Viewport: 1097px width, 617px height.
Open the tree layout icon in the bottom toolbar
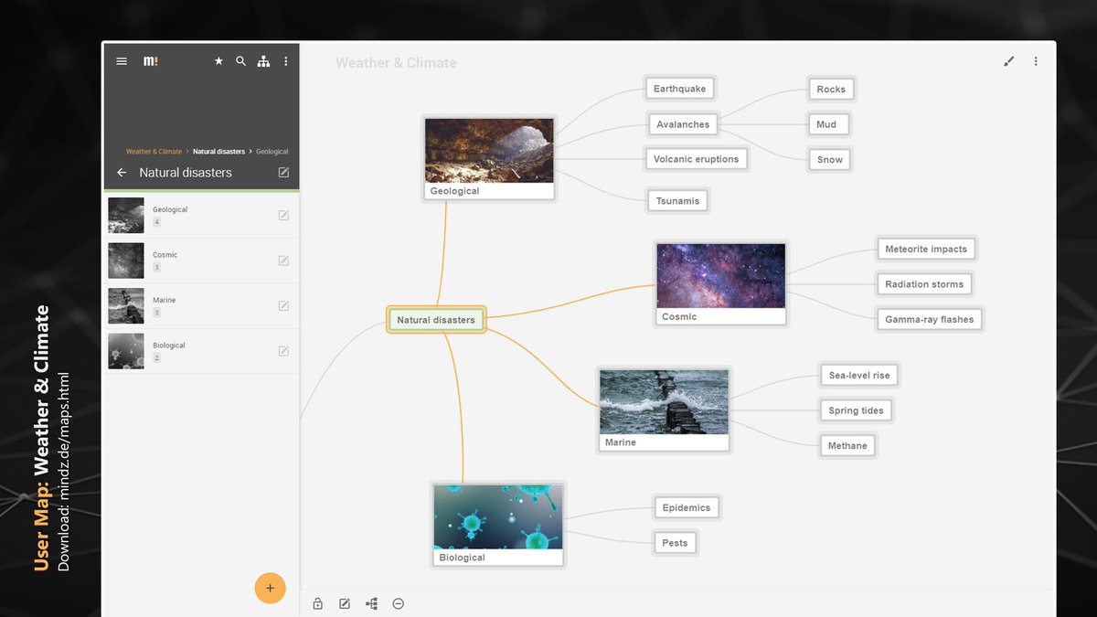[371, 603]
